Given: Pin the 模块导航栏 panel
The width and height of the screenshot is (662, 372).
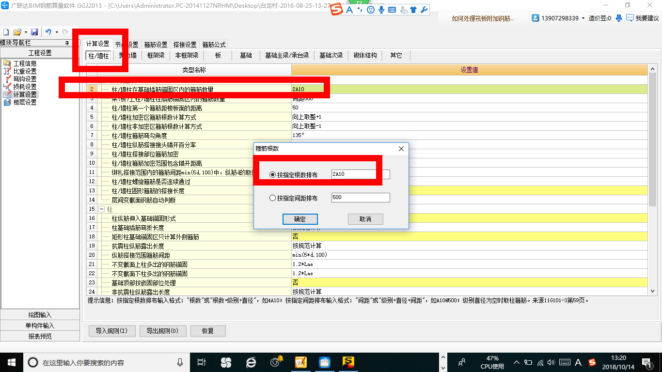Looking at the screenshot, I should tap(67, 43).
